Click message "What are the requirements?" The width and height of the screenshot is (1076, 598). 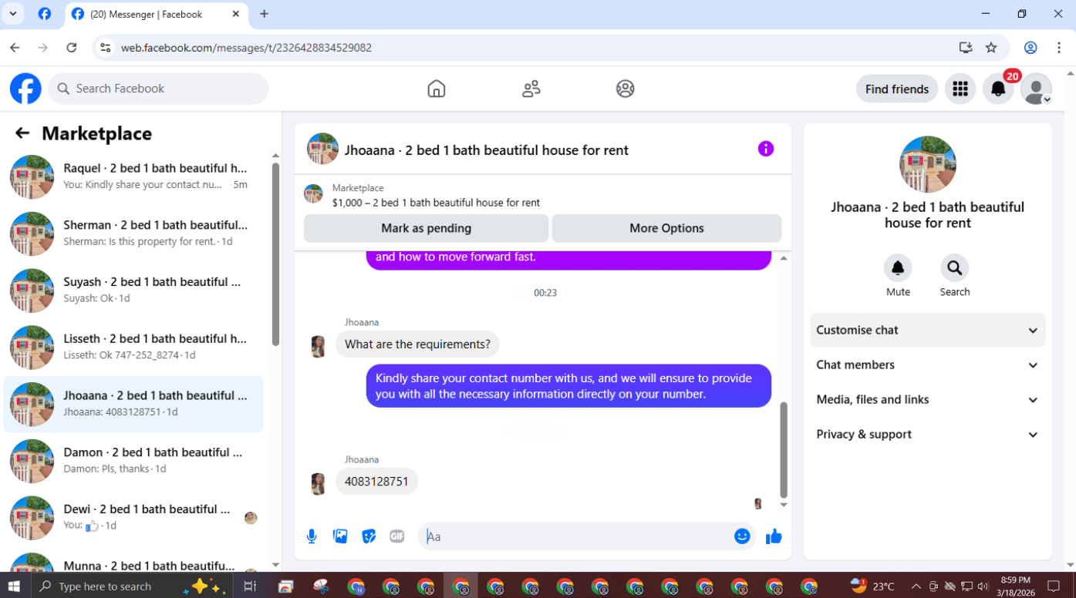(x=417, y=344)
